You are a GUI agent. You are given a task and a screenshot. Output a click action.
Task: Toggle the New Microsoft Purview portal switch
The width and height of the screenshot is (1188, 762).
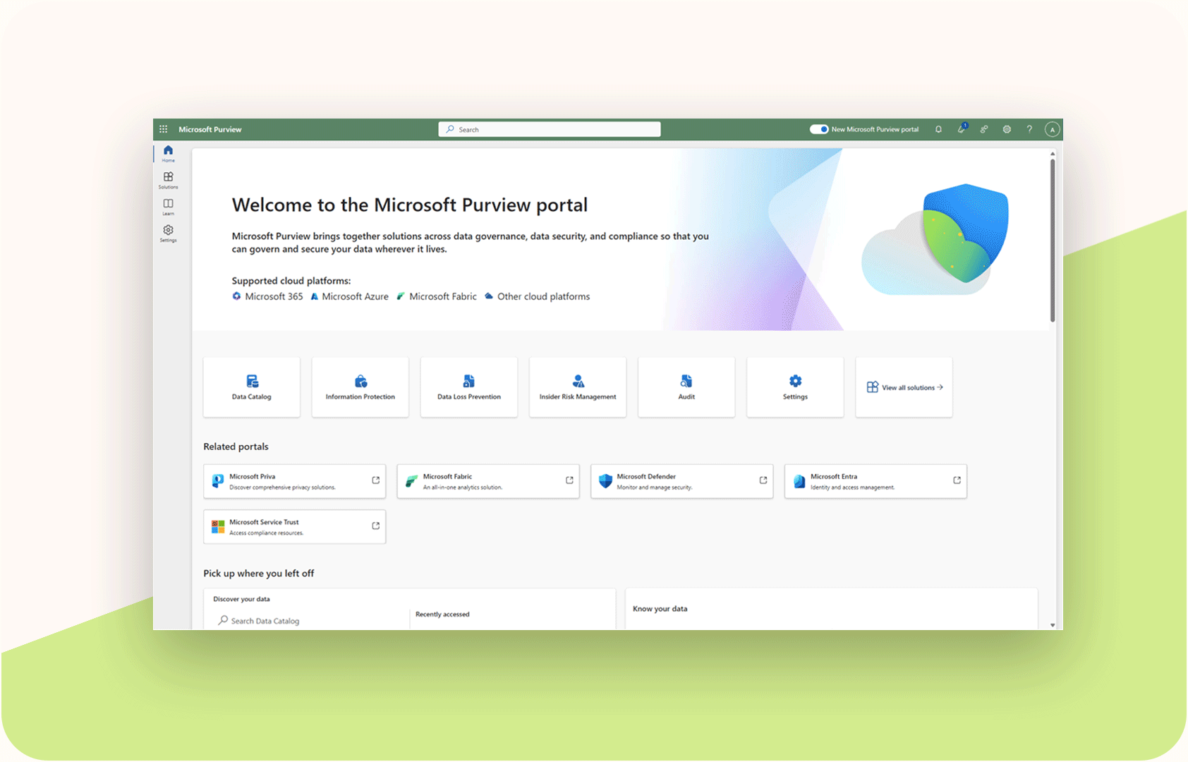[818, 130]
